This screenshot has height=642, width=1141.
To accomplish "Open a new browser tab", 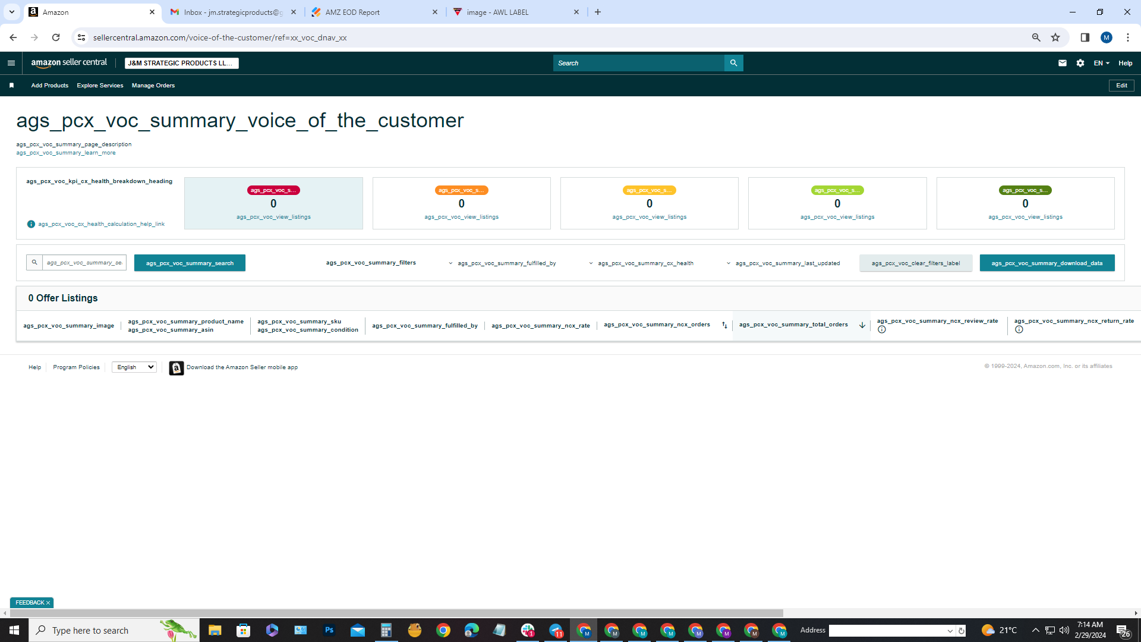I will pyautogui.click(x=598, y=12).
